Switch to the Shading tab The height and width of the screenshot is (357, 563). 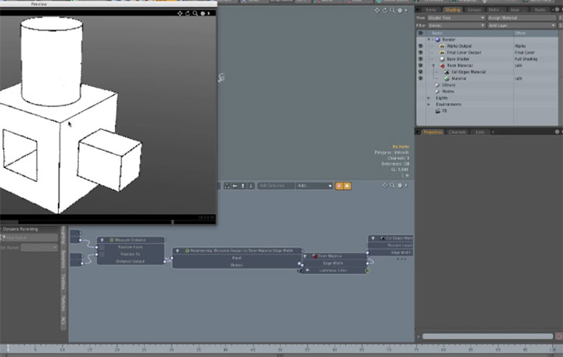[453, 10]
